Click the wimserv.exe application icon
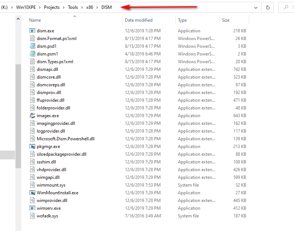Image resolution: width=294 pixels, height=231 pixels. coord(32,208)
